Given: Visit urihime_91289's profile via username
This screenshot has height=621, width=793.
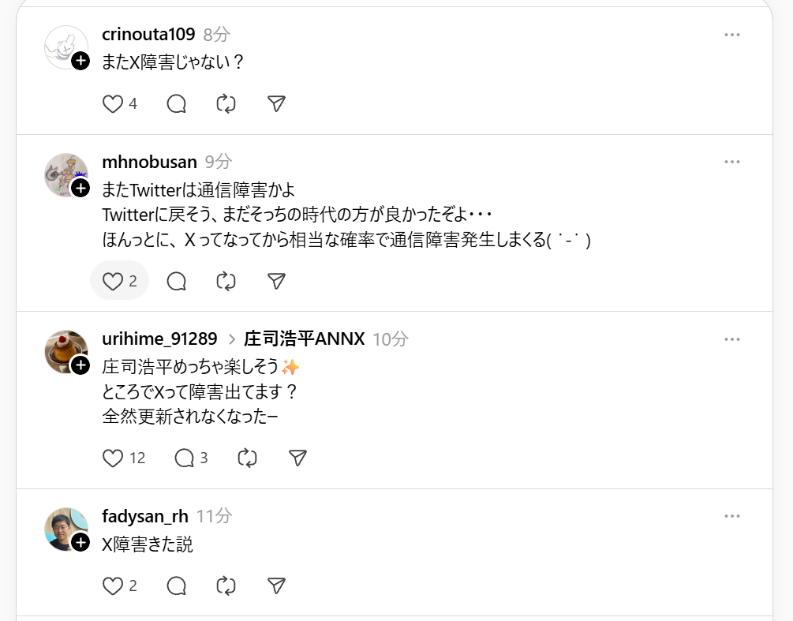Looking at the screenshot, I should 159,339.
